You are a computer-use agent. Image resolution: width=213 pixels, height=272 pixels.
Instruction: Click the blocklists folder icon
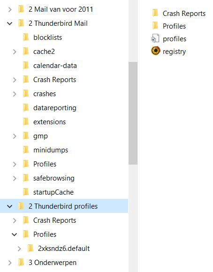(26, 38)
